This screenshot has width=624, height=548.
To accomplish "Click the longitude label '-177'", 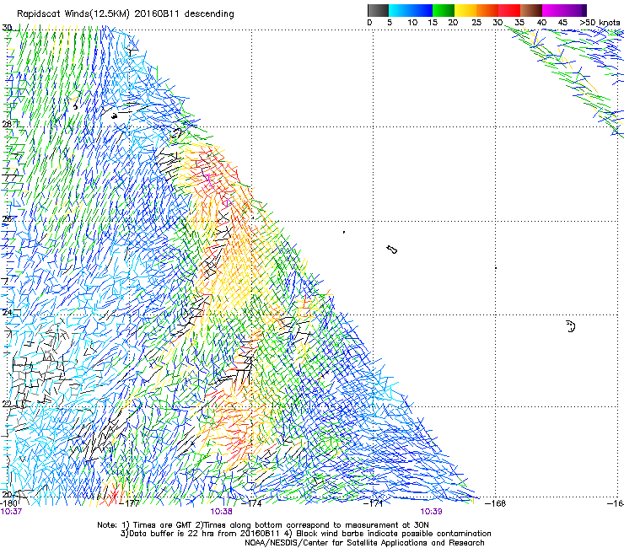I will point(131,503).
